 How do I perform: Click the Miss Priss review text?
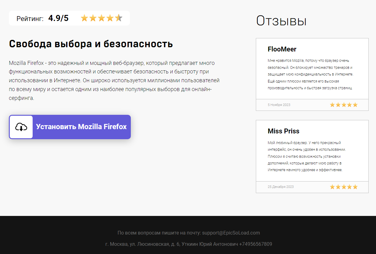(307, 156)
